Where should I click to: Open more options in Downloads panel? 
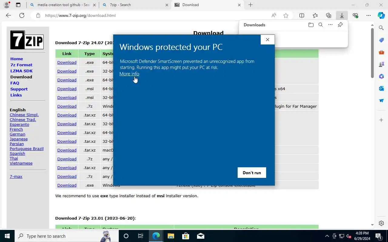click(330, 25)
